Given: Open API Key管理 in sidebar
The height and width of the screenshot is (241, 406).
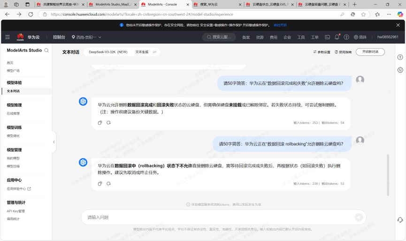Looking at the screenshot, I should [16, 211].
